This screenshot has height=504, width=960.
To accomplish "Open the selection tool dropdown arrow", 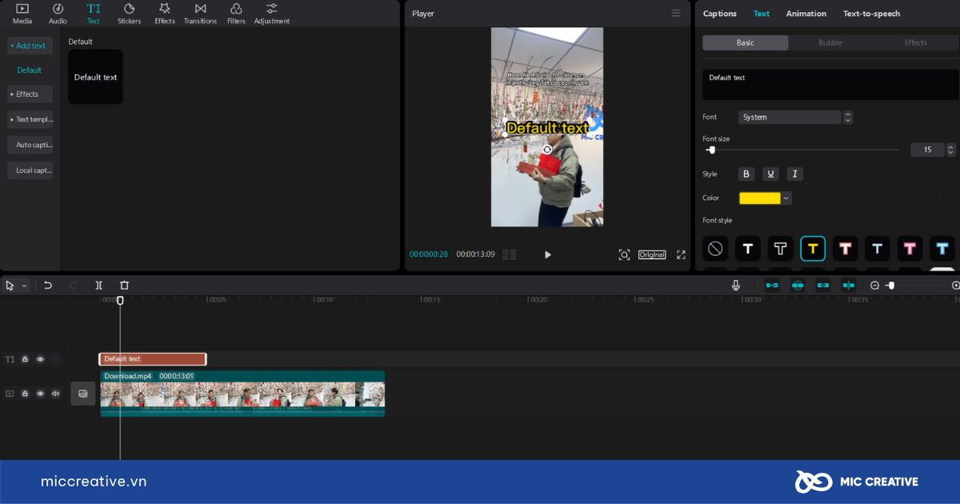I will click(24, 286).
